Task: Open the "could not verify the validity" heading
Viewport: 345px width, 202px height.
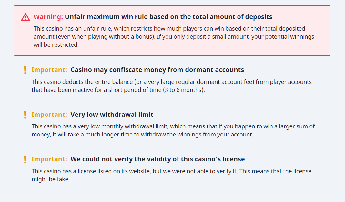Action: tap(157, 159)
